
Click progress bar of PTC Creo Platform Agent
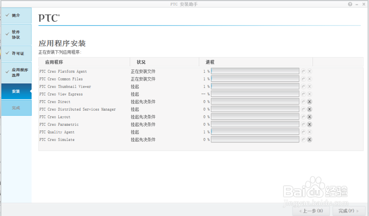click(255, 71)
